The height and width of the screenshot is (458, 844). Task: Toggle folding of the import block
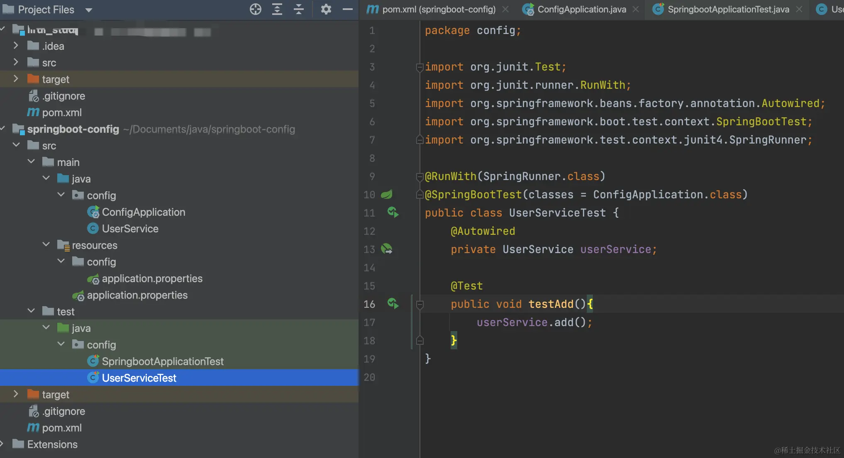pyautogui.click(x=420, y=67)
